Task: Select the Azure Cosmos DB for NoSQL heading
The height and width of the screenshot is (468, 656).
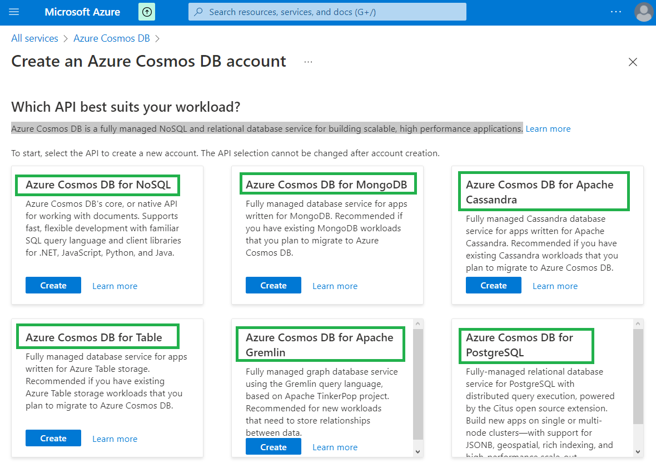Action: (98, 185)
